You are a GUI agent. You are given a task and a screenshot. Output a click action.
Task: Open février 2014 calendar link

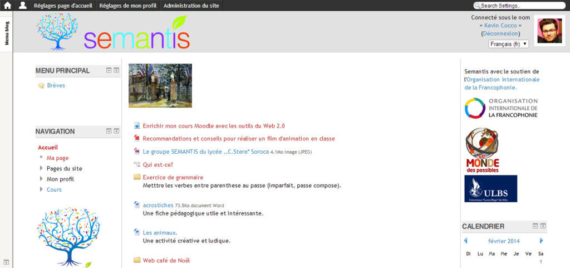point(503,241)
